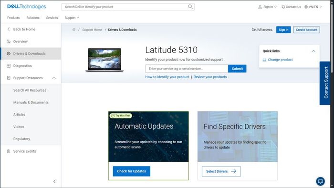The height and width of the screenshot is (188, 334).
Task: Click the Find Specific Drivers card banner
Action: click(x=238, y=136)
